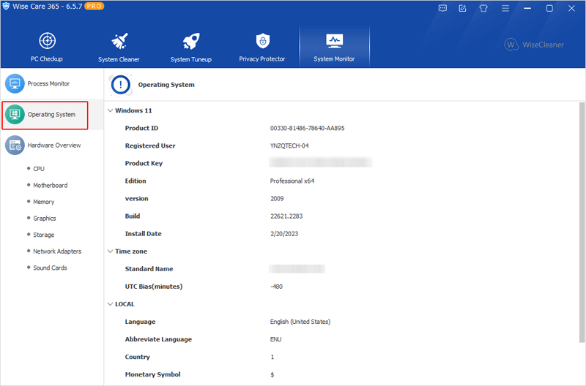Click the Hardware Overview sidebar icon
The image size is (586, 386).
(x=15, y=145)
